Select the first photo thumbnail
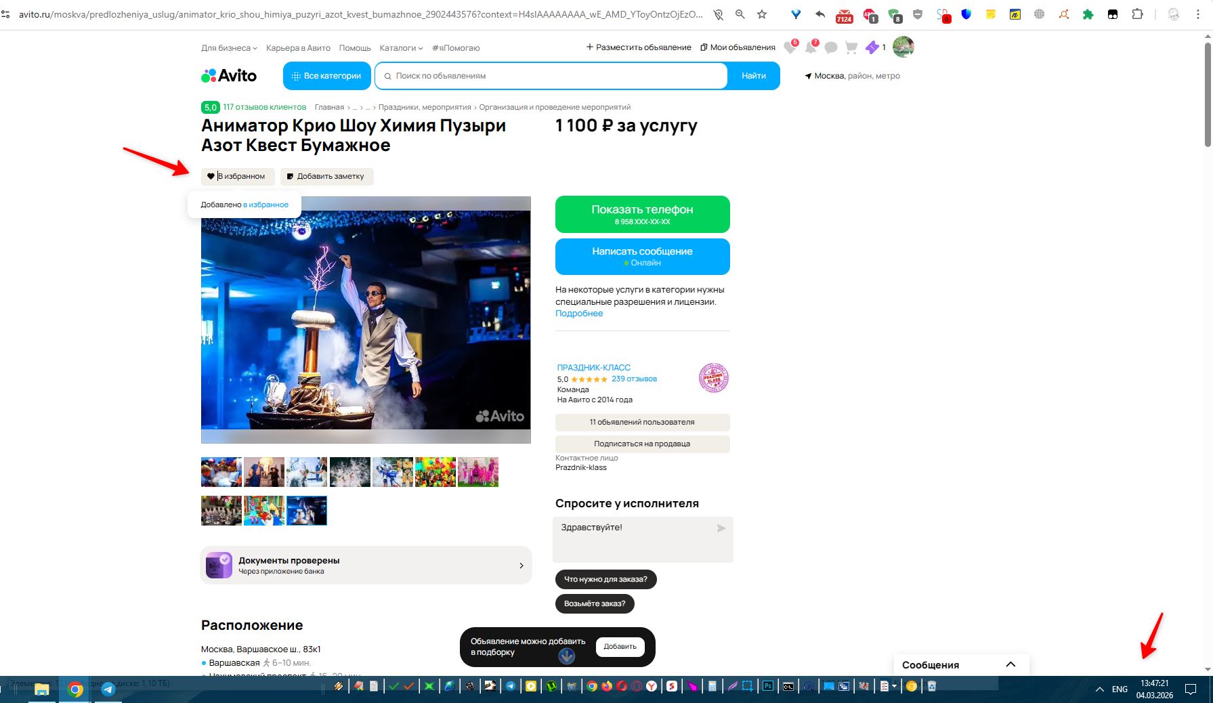1213x703 pixels. point(221,472)
